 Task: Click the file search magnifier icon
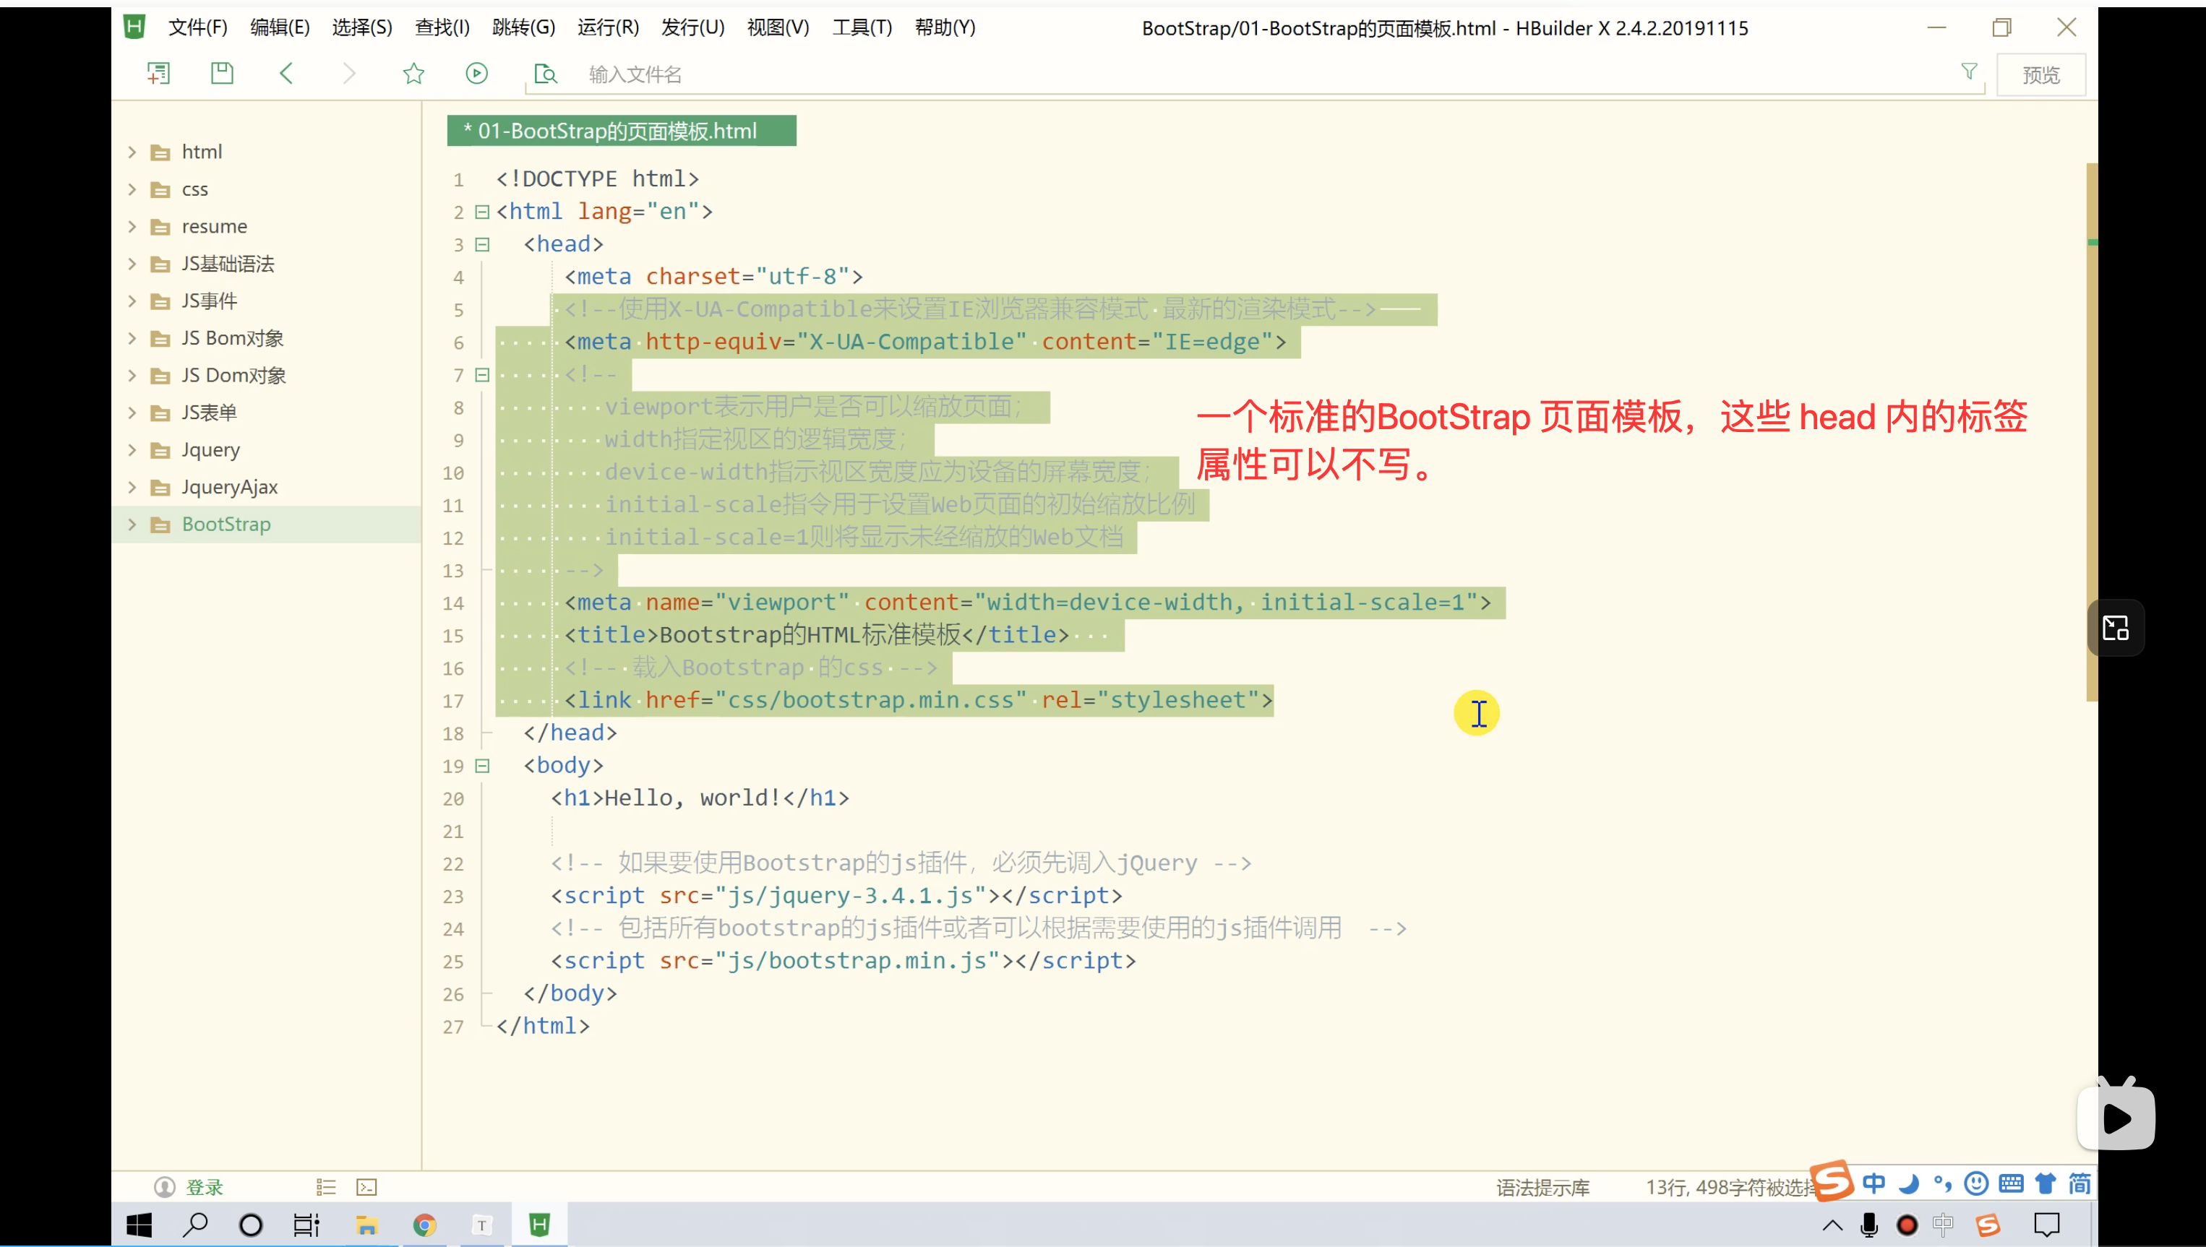(545, 74)
